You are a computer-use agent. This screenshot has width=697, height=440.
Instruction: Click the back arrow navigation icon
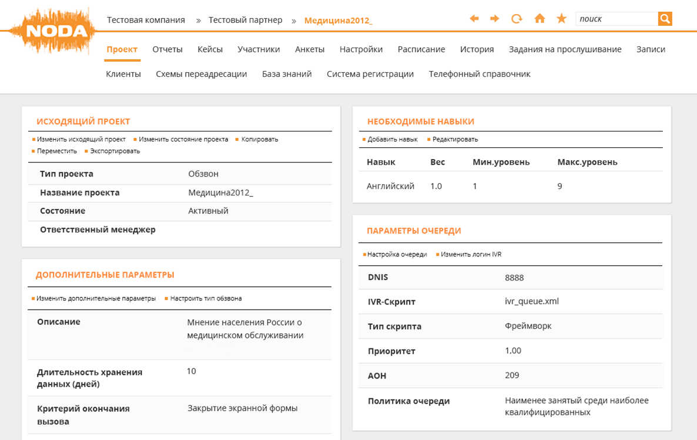474,19
